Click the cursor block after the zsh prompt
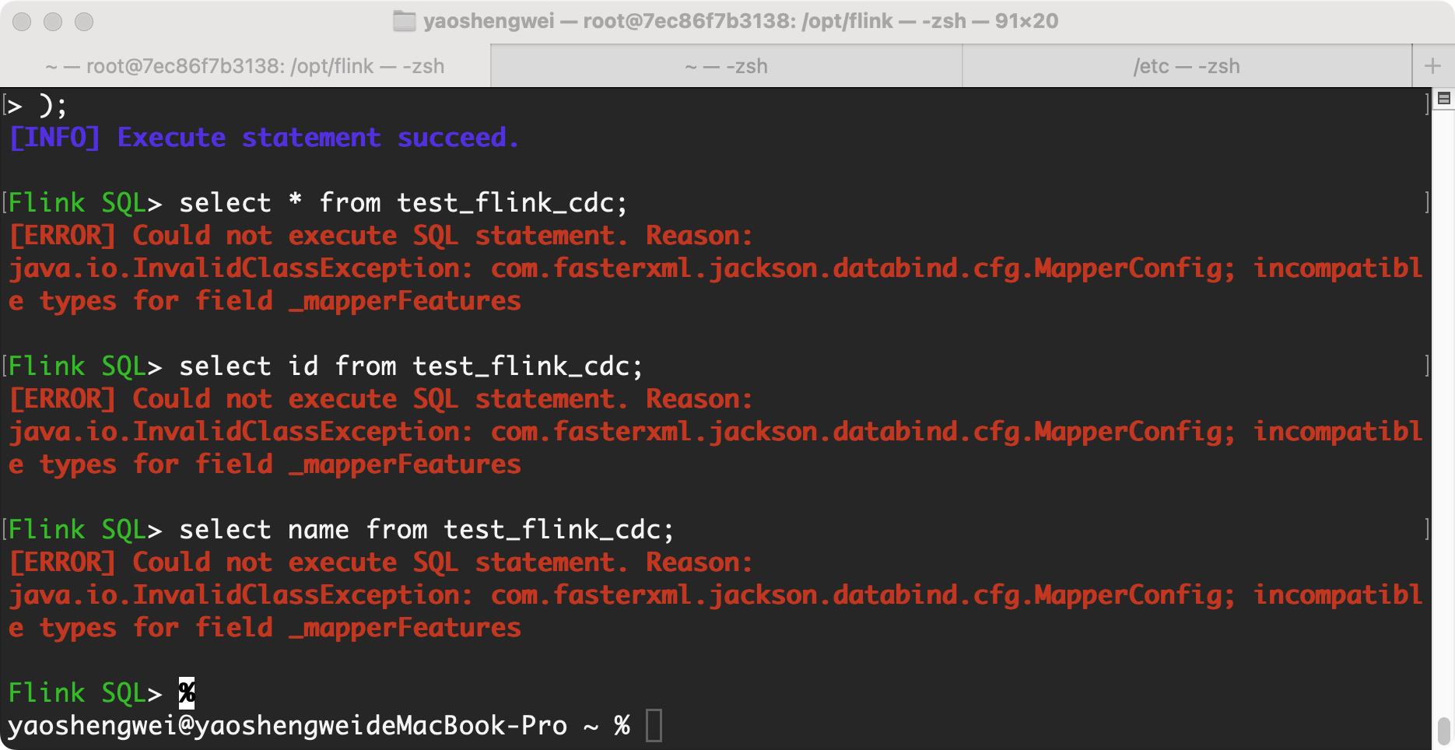Image resolution: width=1455 pixels, height=750 pixels. click(654, 726)
